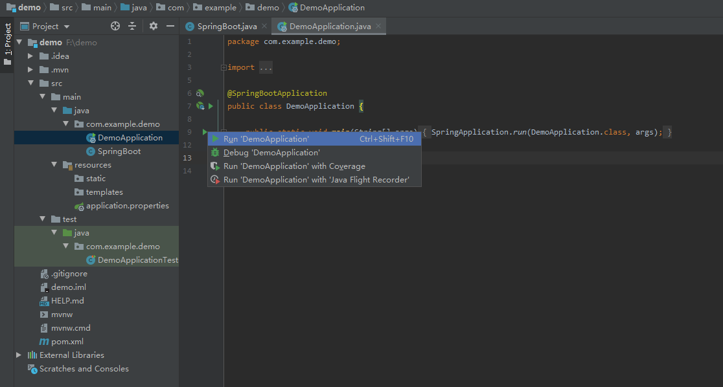The image size is (723, 387).
Task: Open the Project view dropdown arrow
Action: point(67,27)
